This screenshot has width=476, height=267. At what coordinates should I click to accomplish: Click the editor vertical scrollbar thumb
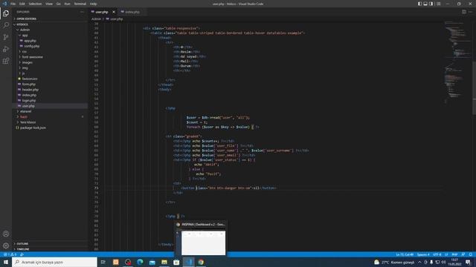coord(475,88)
